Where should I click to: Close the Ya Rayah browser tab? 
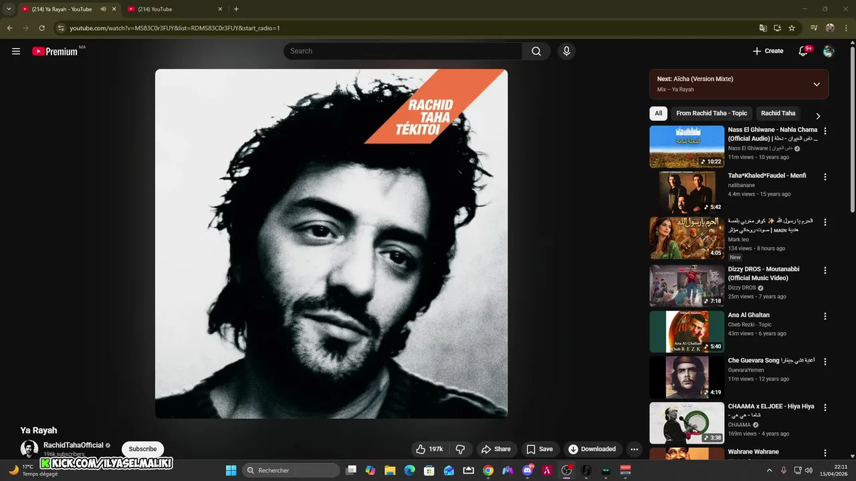click(x=114, y=9)
